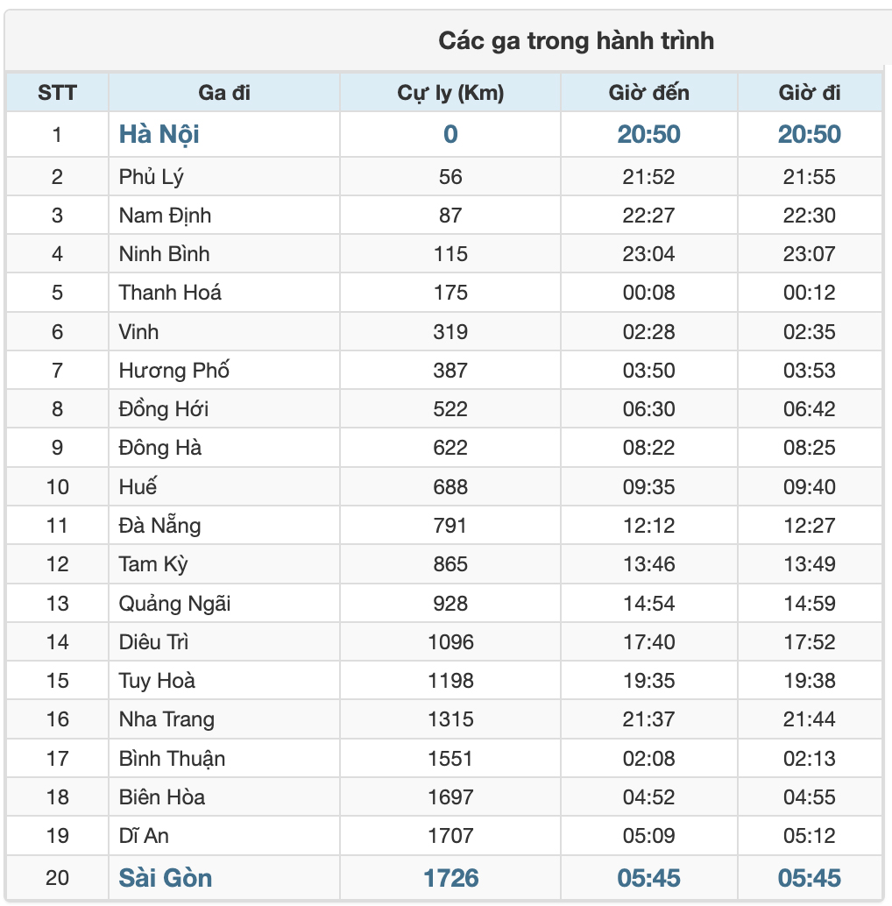Image resolution: width=892 pixels, height=906 pixels.
Task: Click the Ninh Bình station name
Action: pyautogui.click(x=164, y=253)
